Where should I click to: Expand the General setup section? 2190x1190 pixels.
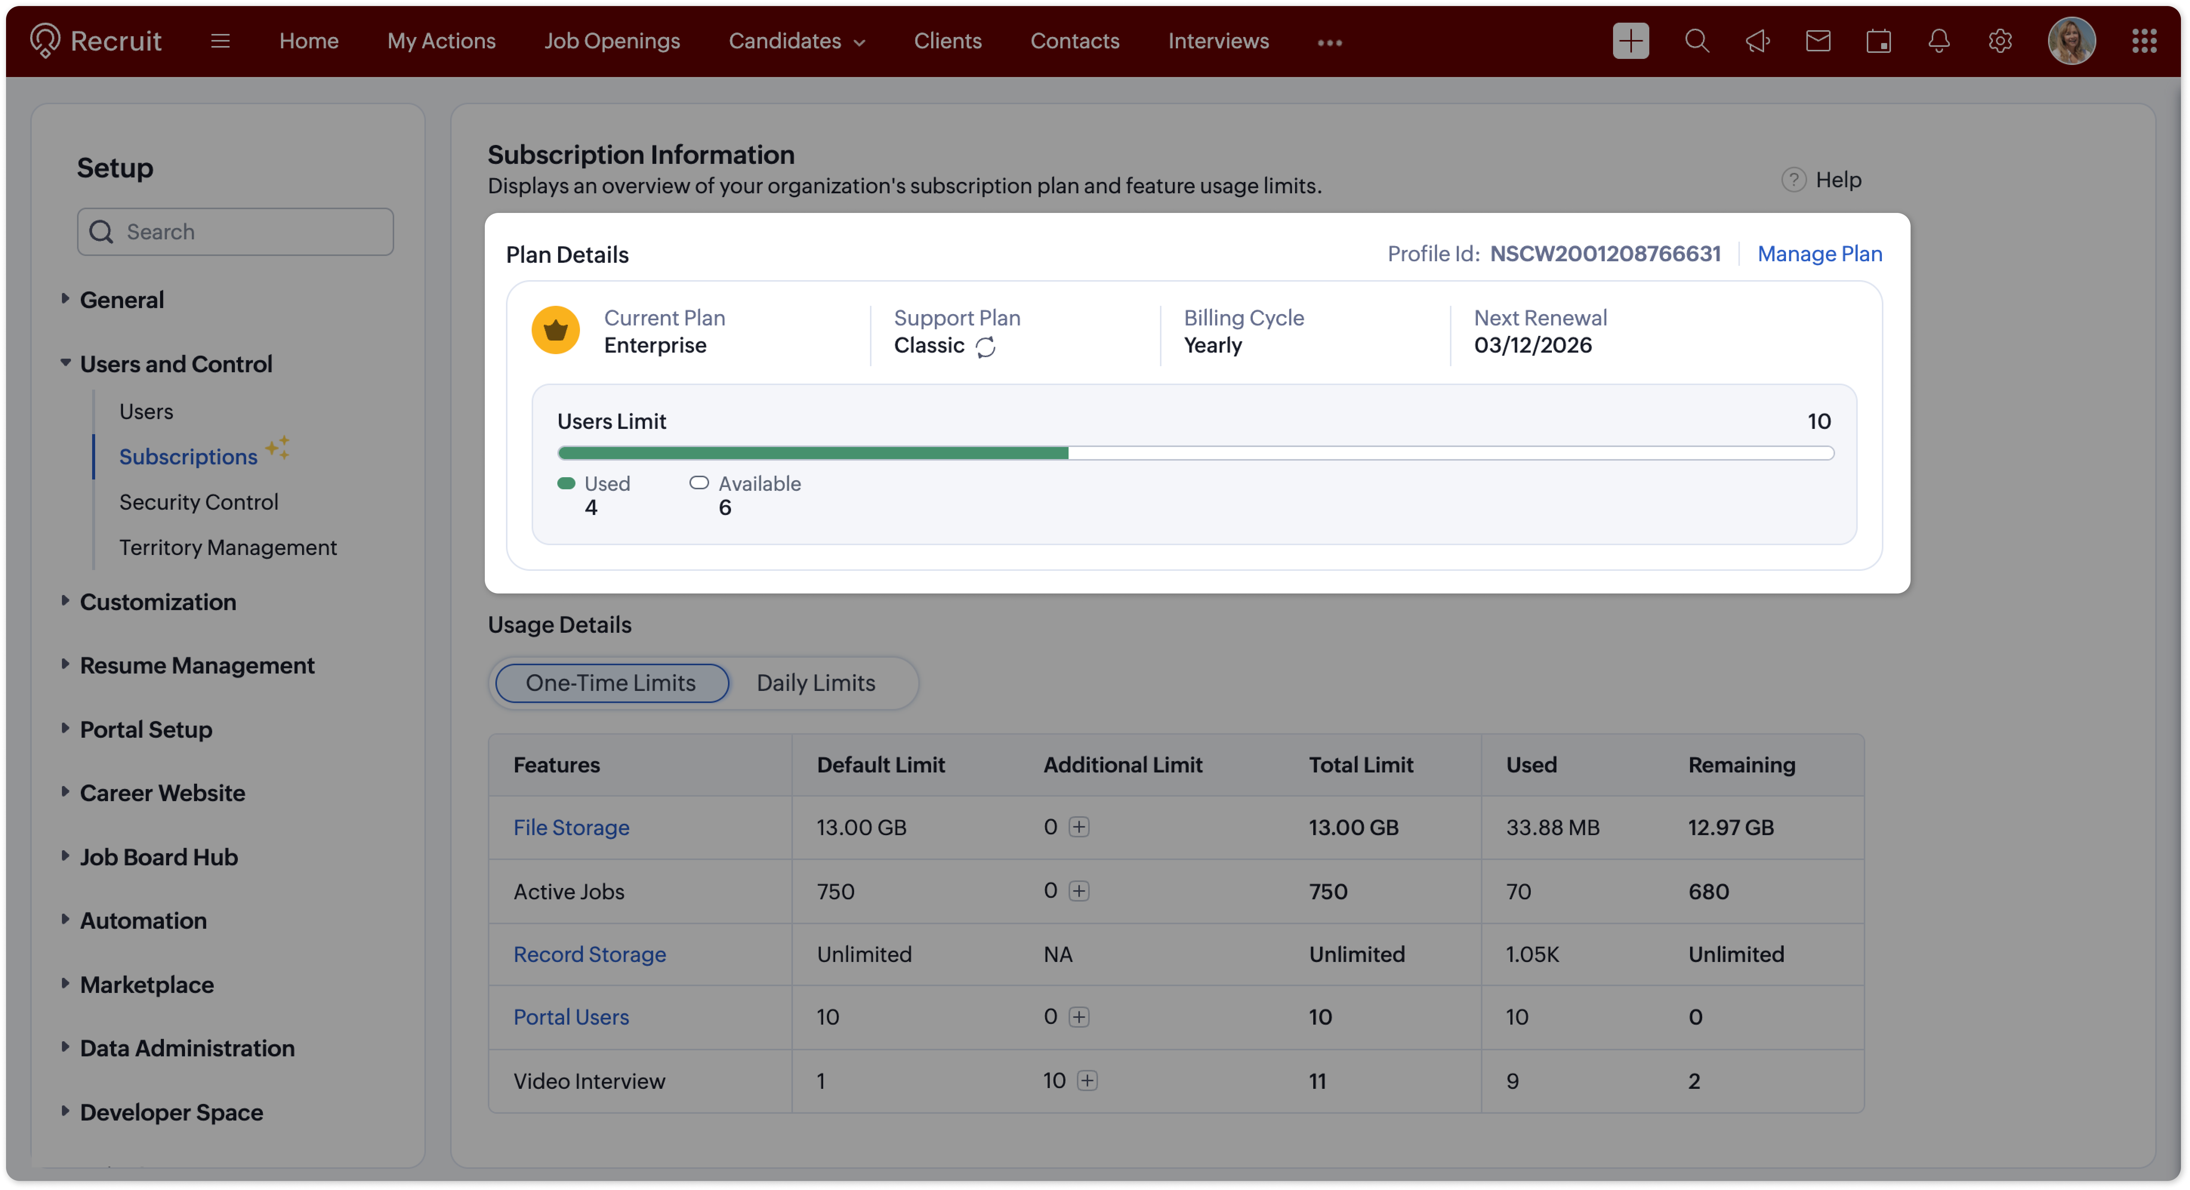point(122,299)
